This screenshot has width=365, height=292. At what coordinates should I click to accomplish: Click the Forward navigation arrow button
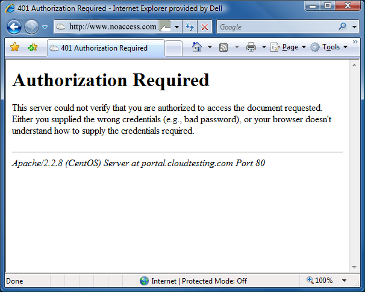click(x=32, y=27)
